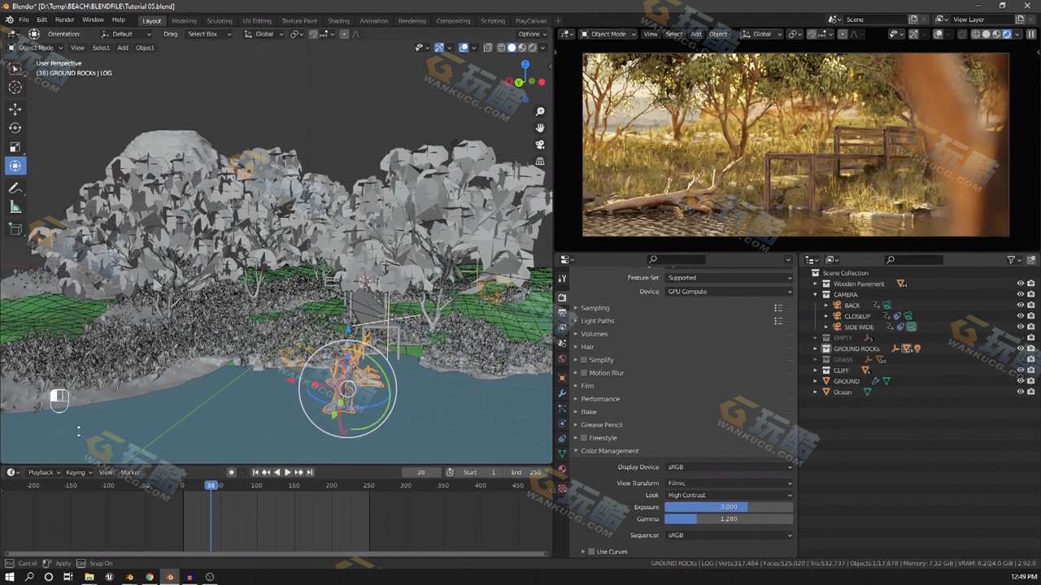Hide the Ocean object in outliner

pos(1020,392)
